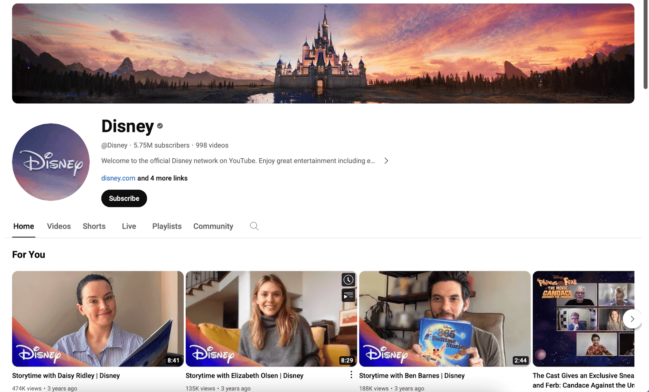Go to the Community tab
Screen dimensions: 649x392
pyautogui.click(x=213, y=226)
